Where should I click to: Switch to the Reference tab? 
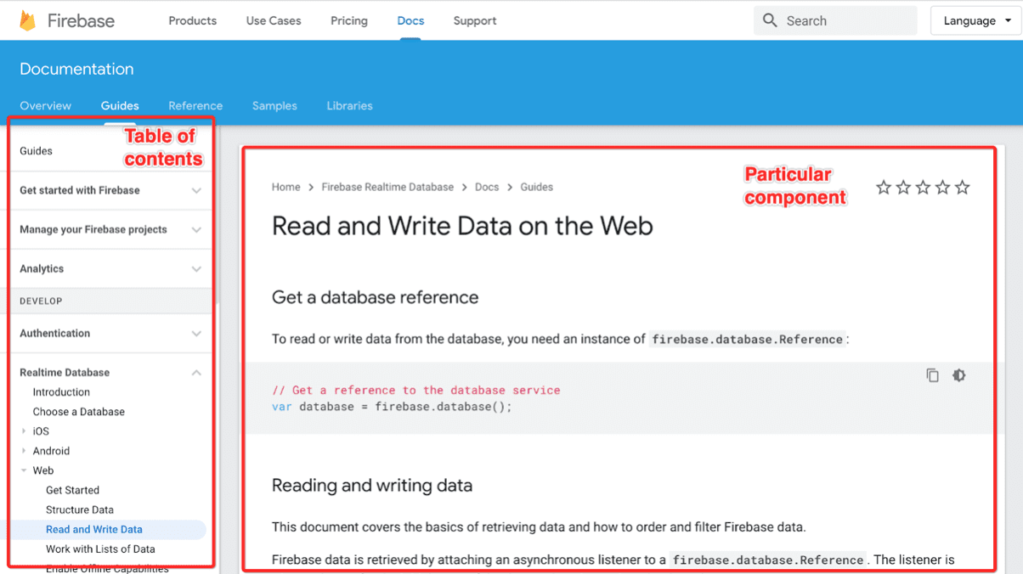click(195, 106)
